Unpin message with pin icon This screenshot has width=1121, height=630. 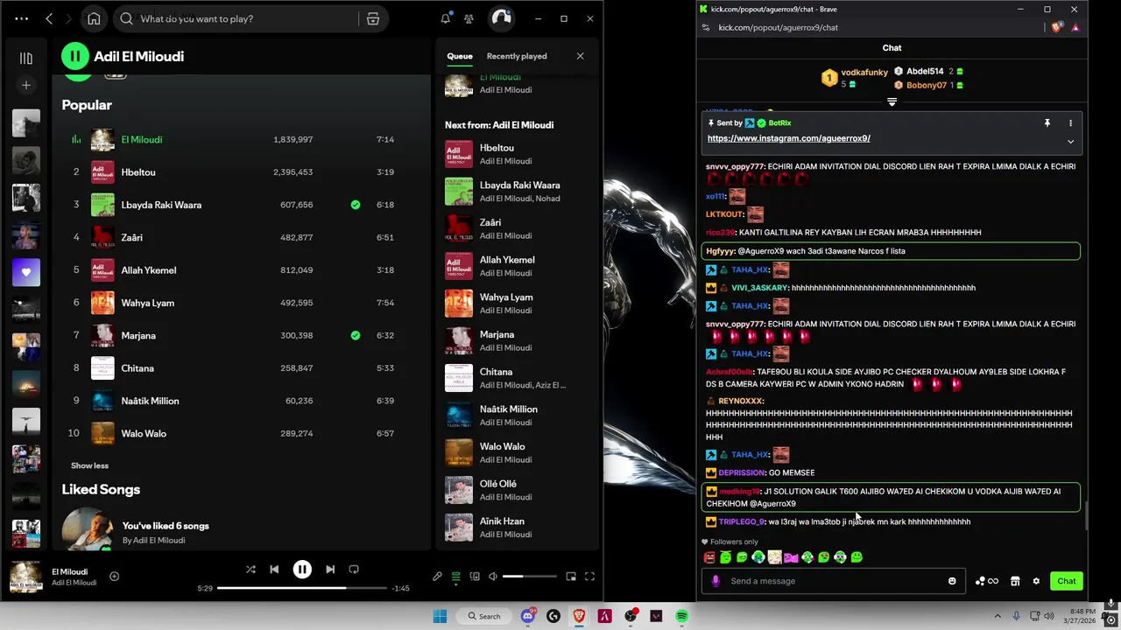1047,123
